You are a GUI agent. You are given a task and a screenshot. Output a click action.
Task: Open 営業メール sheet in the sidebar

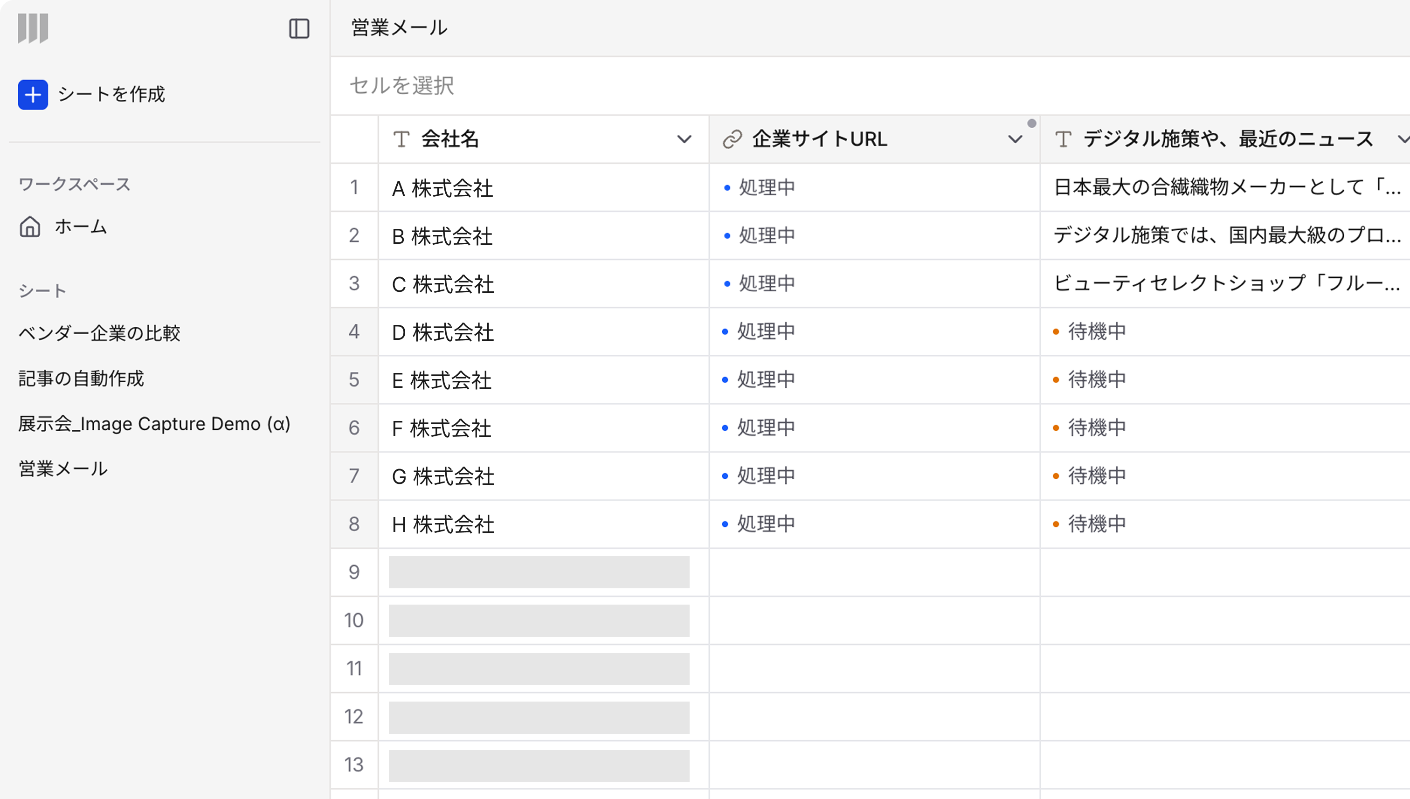coord(63,469)
